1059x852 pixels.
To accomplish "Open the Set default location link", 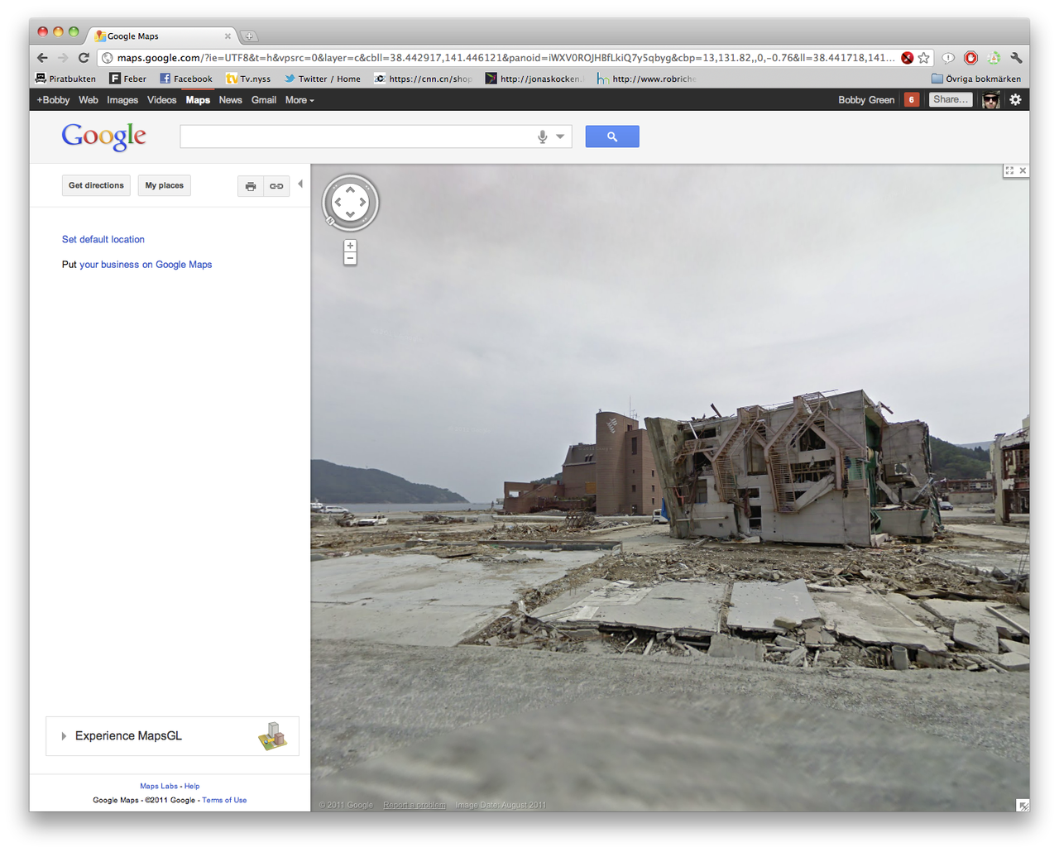I will (103, 240).
